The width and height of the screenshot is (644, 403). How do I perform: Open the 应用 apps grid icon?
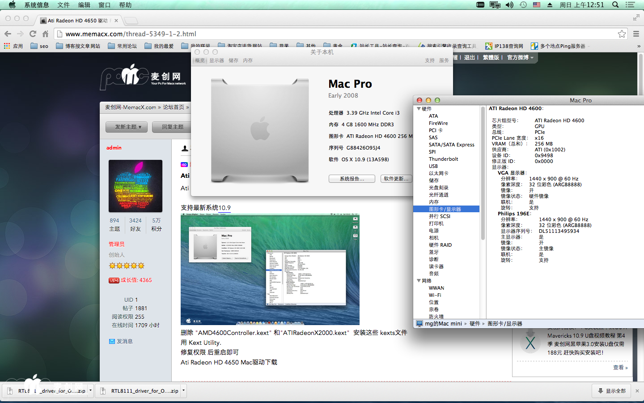click(7, 46)
